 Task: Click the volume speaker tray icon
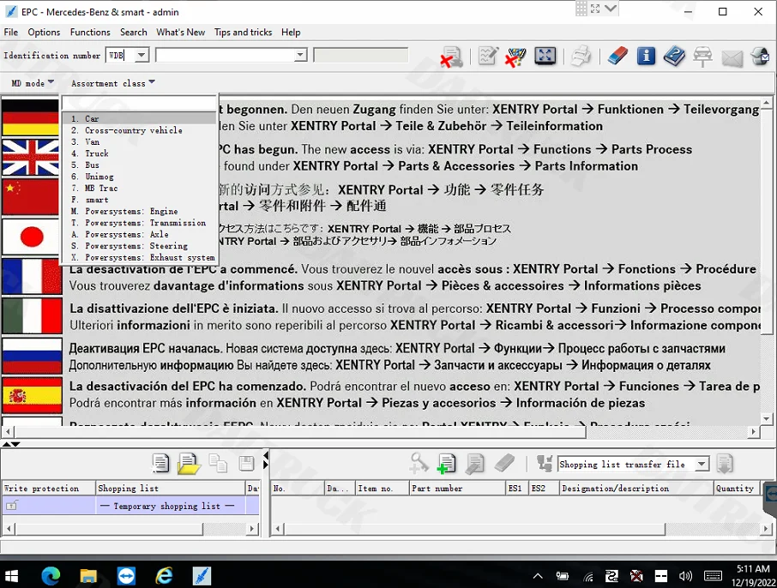[x=685, y=576]
